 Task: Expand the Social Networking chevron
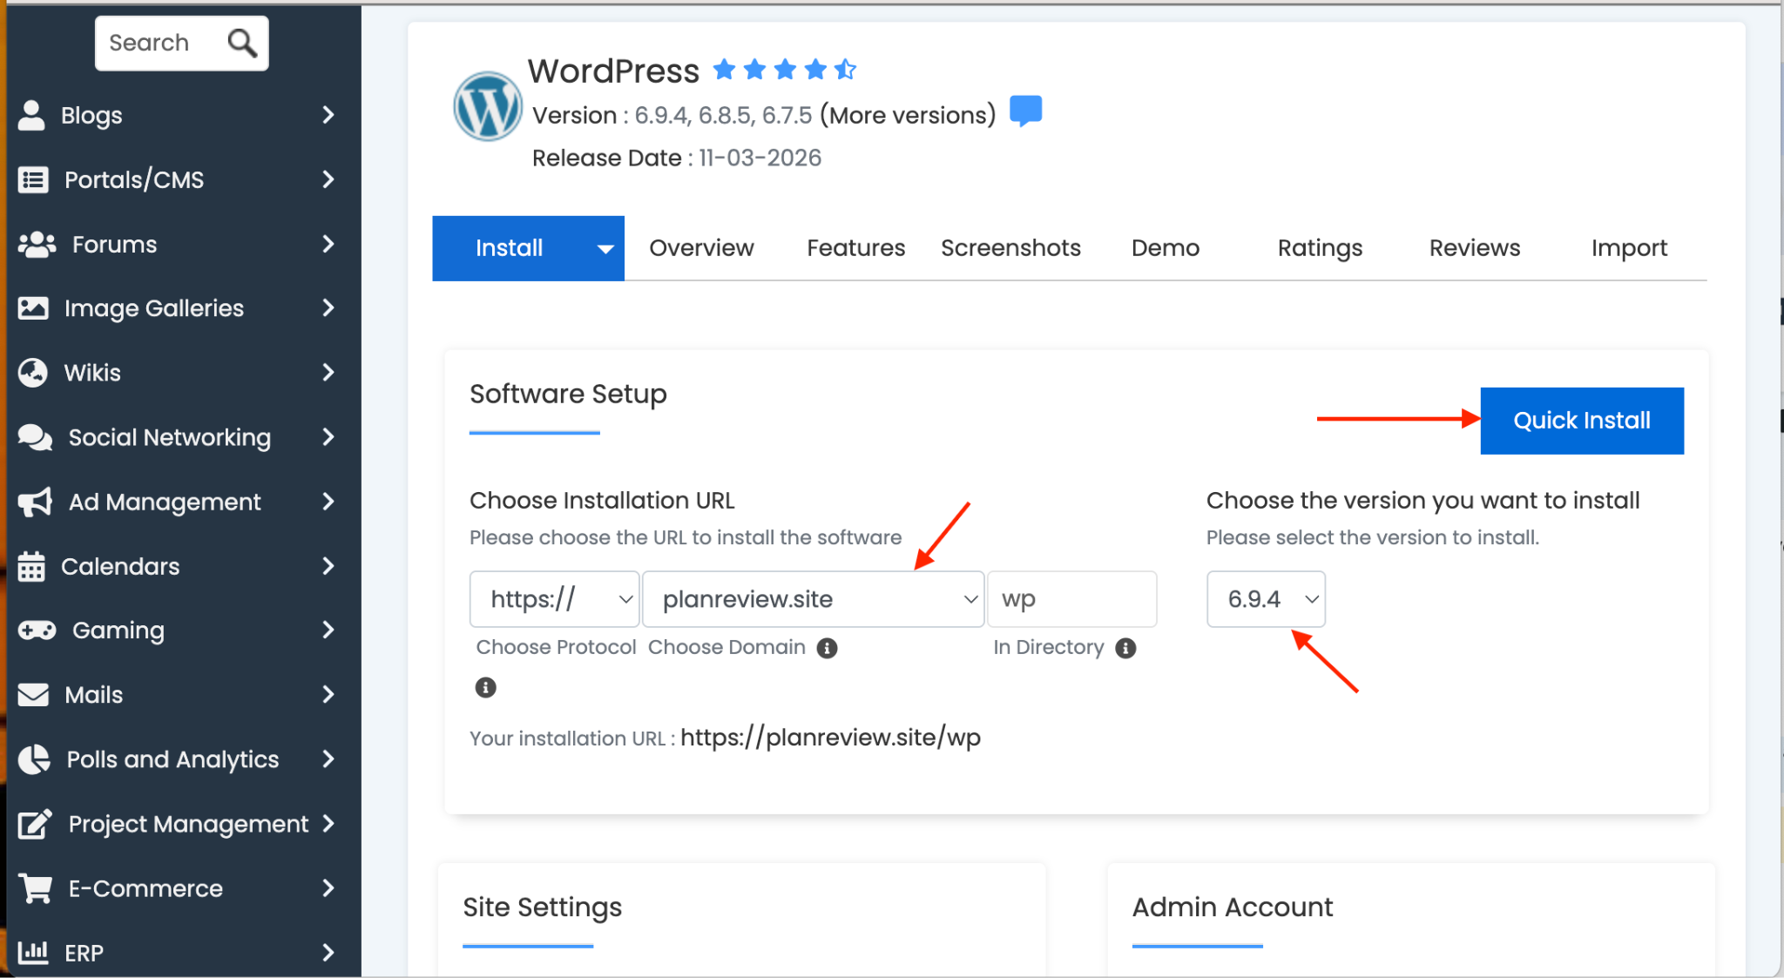click(328, 437)
